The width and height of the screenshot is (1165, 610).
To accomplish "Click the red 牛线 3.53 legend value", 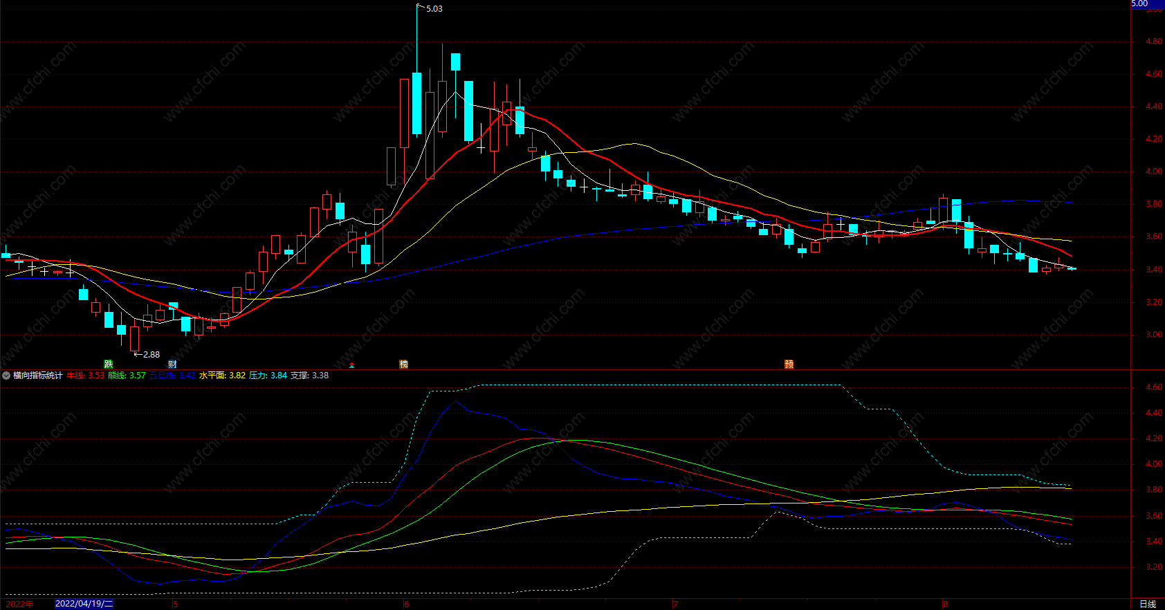I will click(x=85, y=376).
